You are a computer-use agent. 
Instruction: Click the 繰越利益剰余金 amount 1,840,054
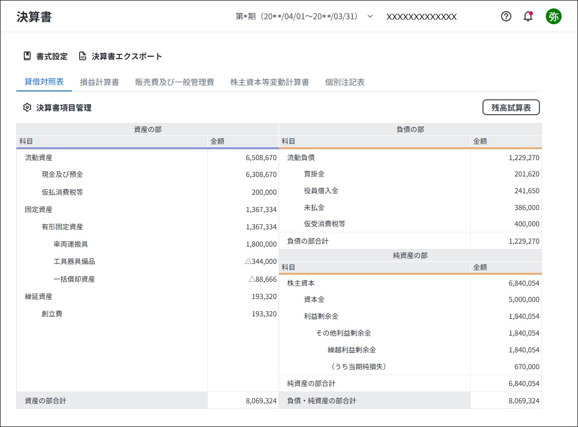pos(524,350)
